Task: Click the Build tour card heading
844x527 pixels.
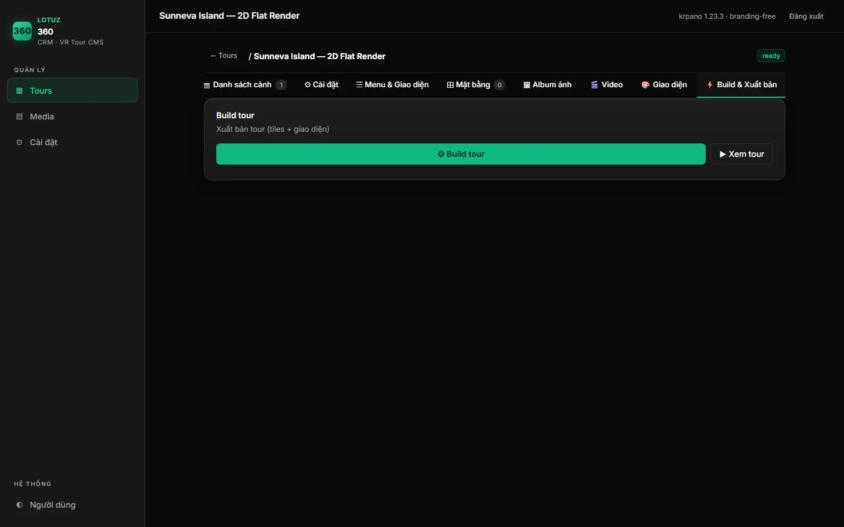Action: [235, 115]
